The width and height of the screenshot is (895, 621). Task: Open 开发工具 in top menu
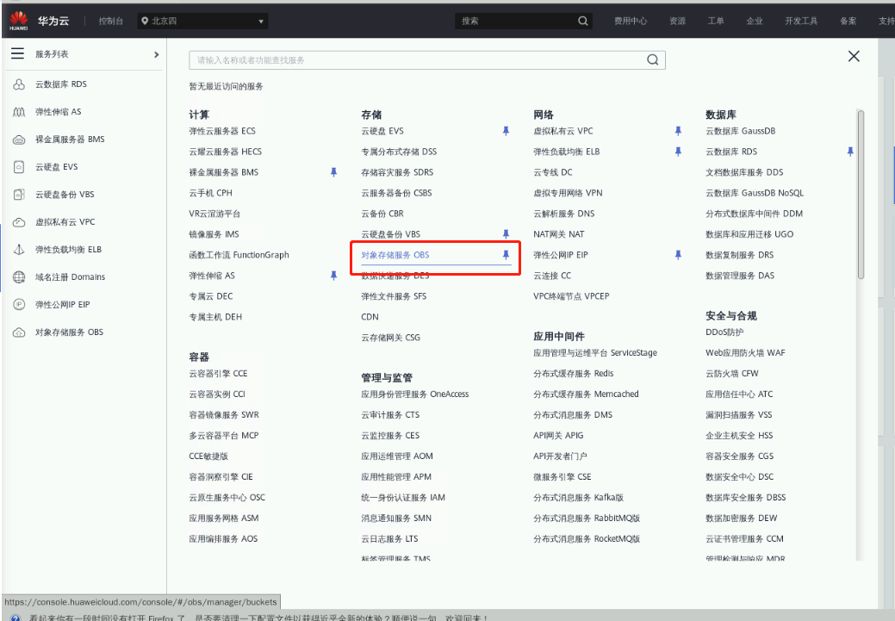point(801,21)
